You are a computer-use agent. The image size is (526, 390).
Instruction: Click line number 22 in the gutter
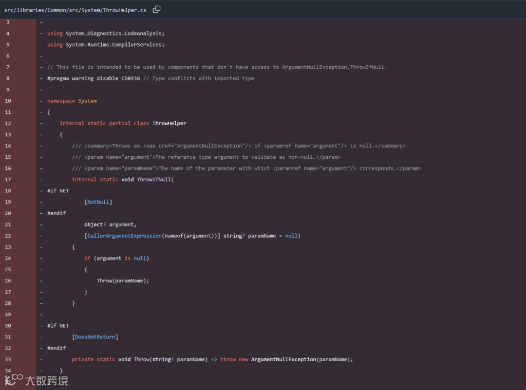[x=8, y=236]
